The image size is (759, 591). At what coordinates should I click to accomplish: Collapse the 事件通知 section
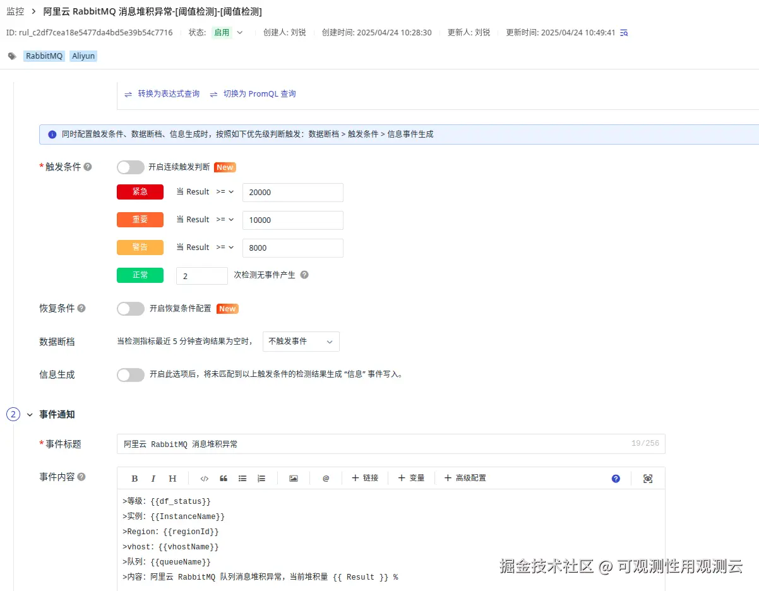tap(29, 415)
